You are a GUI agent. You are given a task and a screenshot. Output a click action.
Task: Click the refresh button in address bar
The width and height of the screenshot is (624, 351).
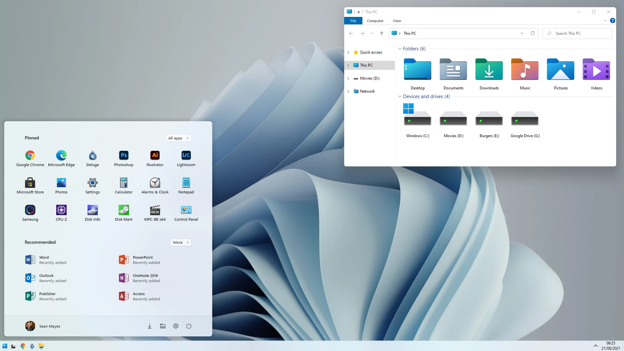pos(532,33)
